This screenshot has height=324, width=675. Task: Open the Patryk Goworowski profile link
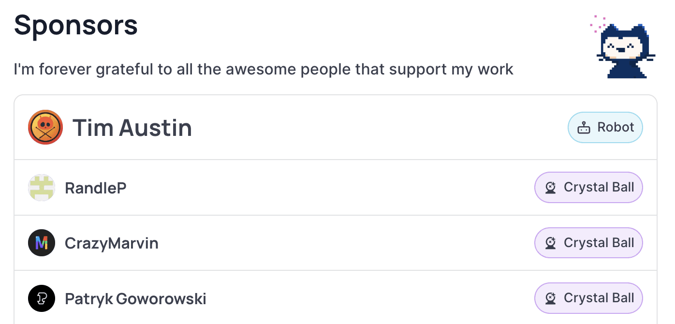click(135, 298)
